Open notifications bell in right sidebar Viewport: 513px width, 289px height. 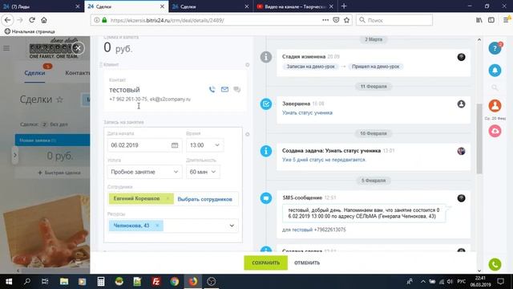495,70
